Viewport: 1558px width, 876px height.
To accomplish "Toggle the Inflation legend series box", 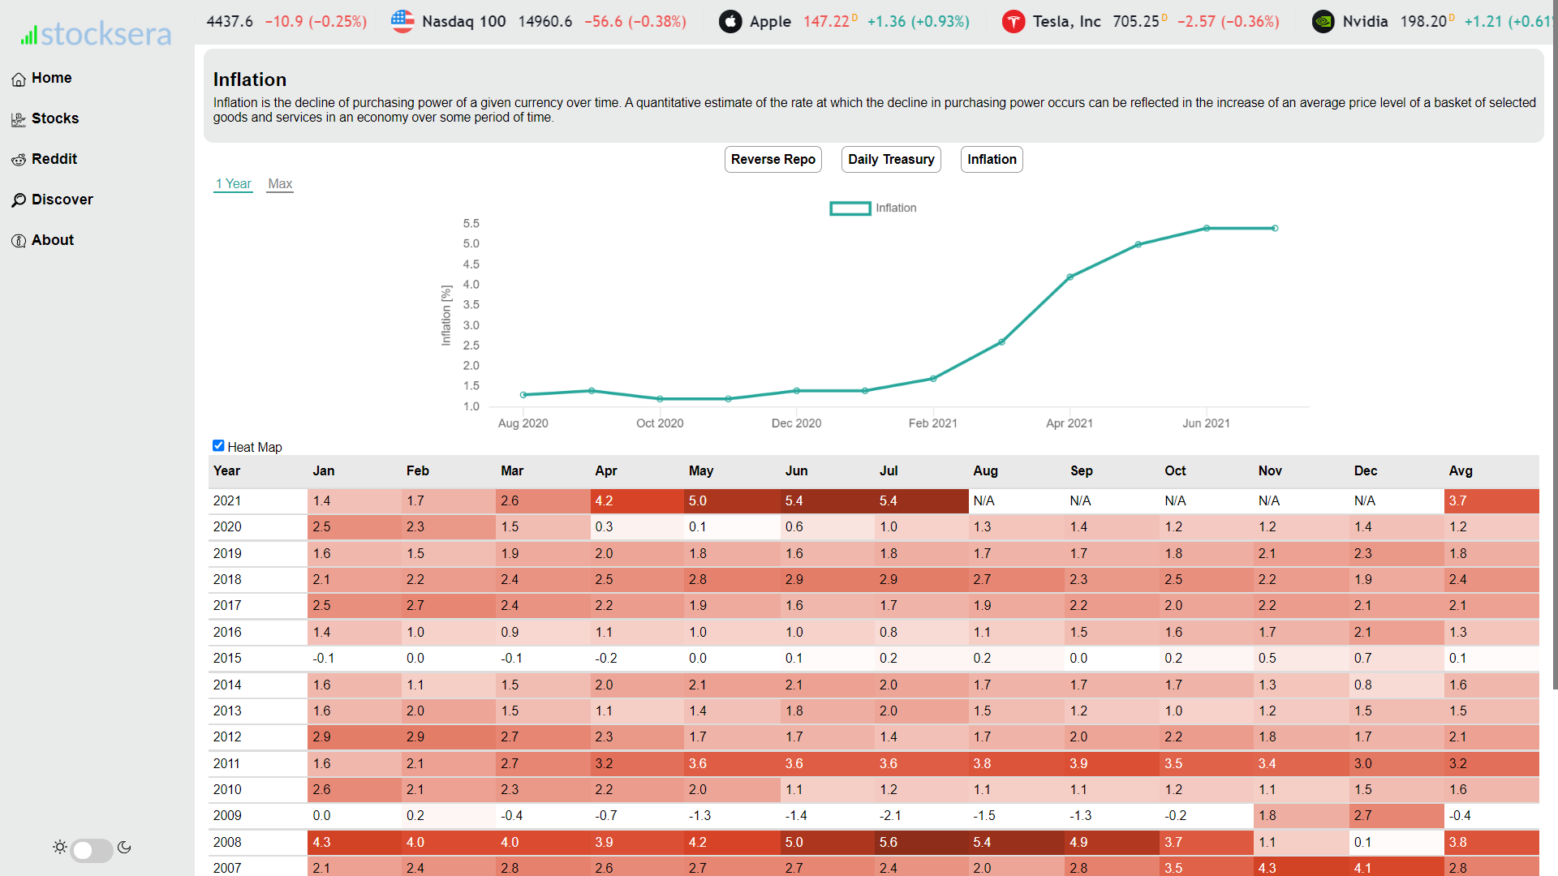I will (850, 208).
